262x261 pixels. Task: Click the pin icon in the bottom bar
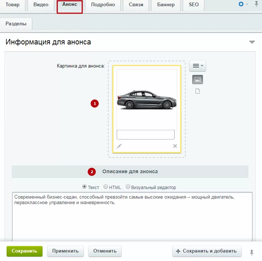click(252, 253)
